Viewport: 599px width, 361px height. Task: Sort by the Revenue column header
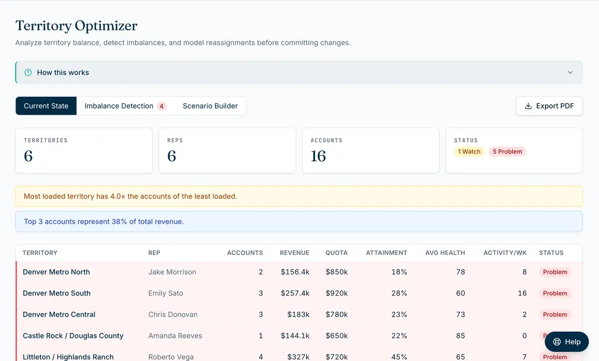[x=295, y=253]
